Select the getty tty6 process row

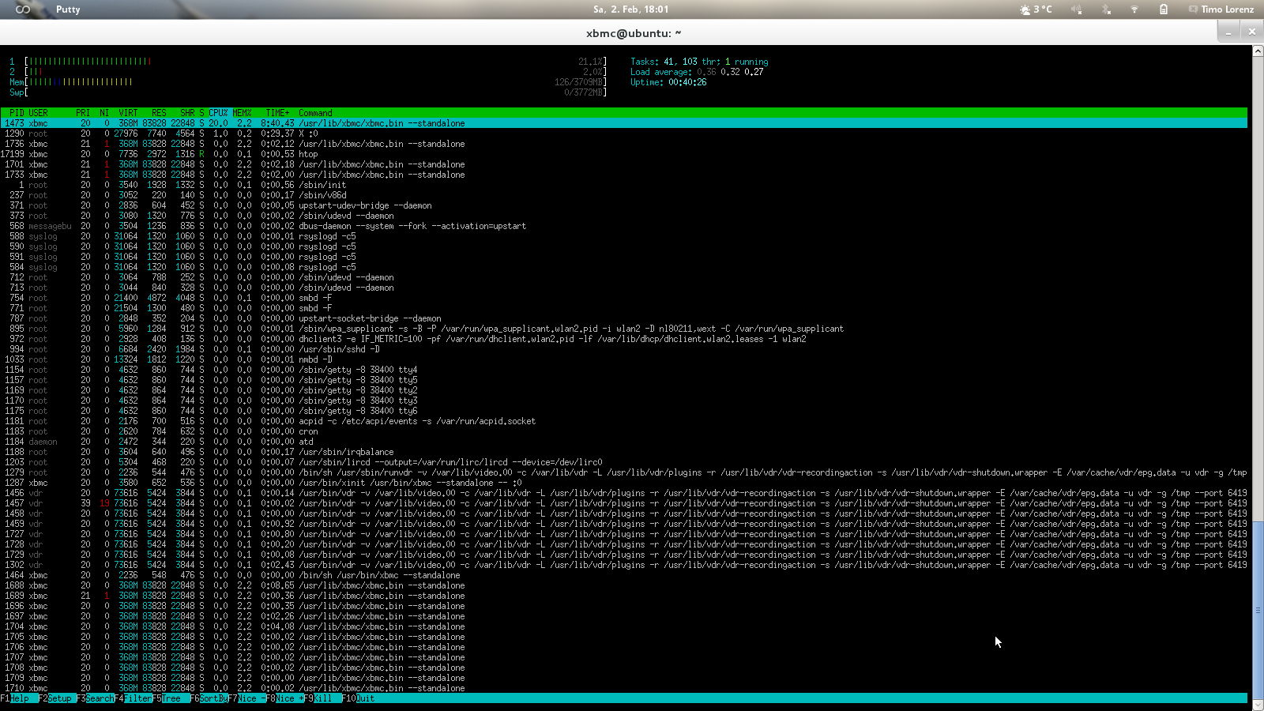point(624,411)
